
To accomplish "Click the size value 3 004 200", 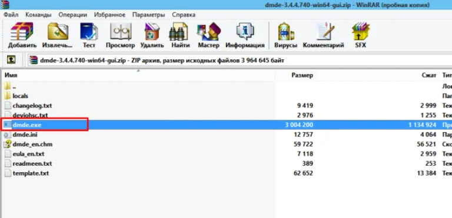I will (298, 125).
